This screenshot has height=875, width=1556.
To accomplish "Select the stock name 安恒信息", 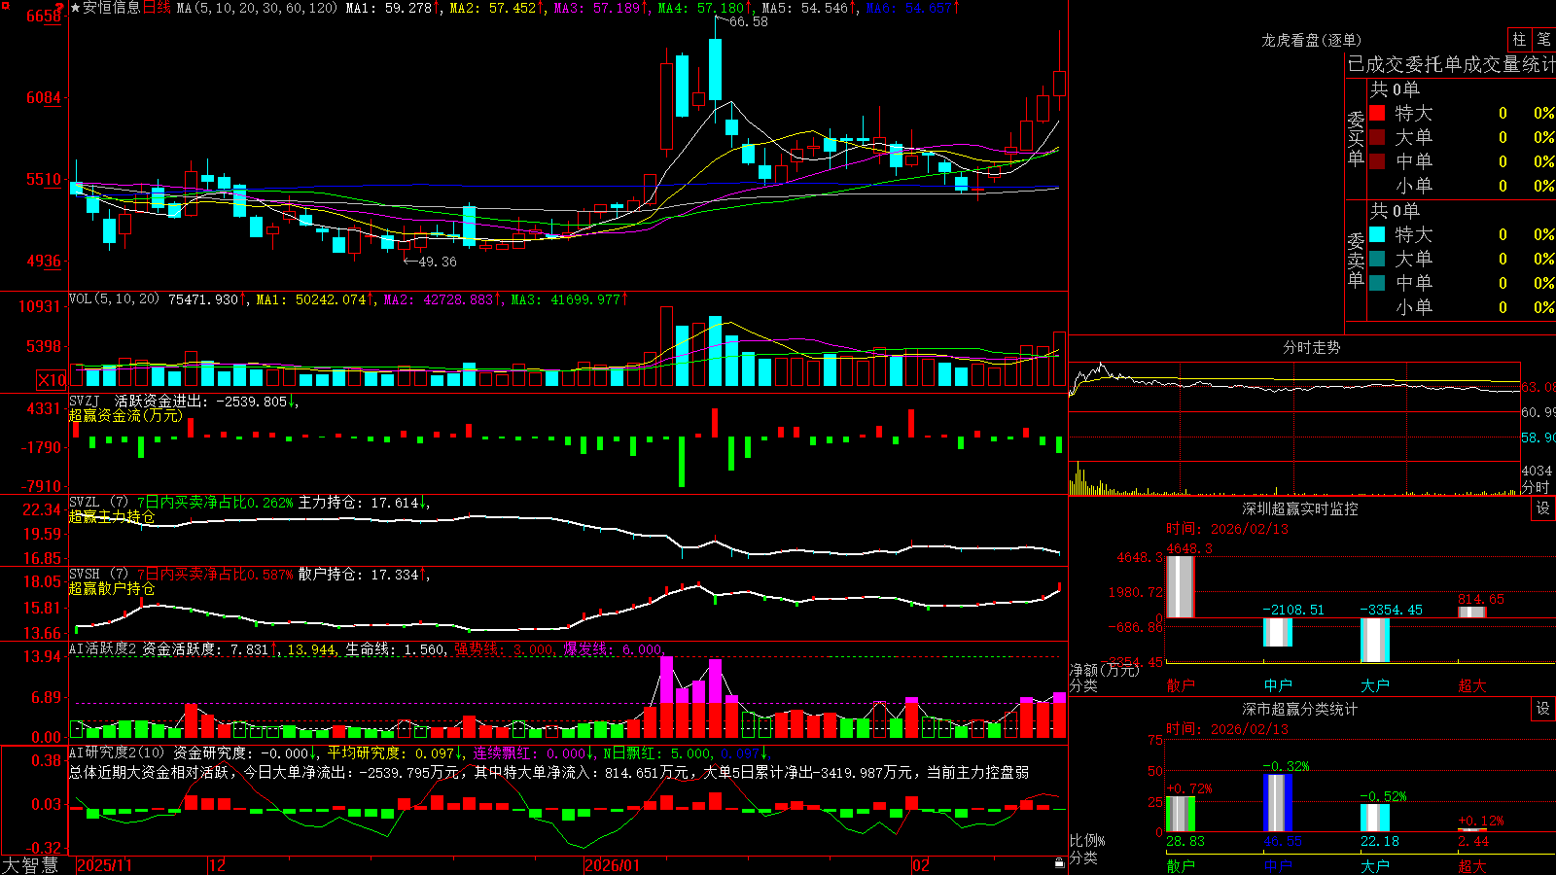I will [x=111, y=8].
